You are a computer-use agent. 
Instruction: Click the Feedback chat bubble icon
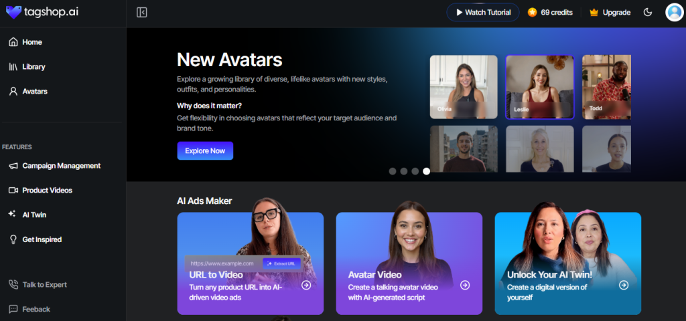pyautogui.click(x=13, y=309)
